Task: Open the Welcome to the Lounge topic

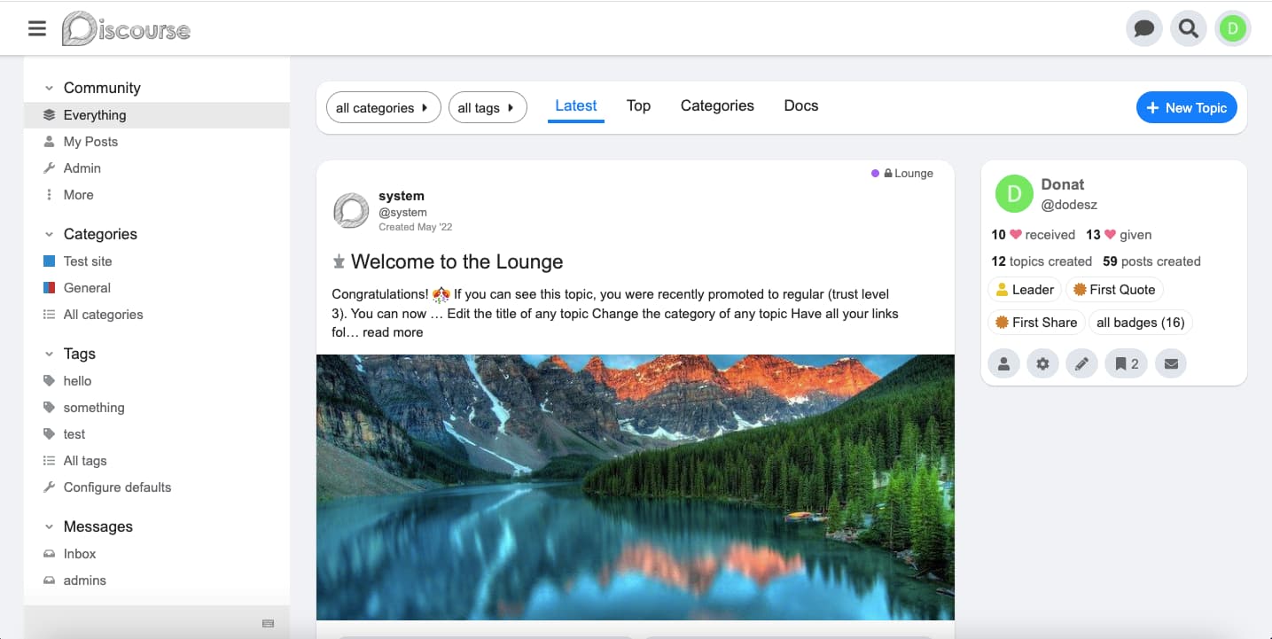Action: (x=457, y=261)
